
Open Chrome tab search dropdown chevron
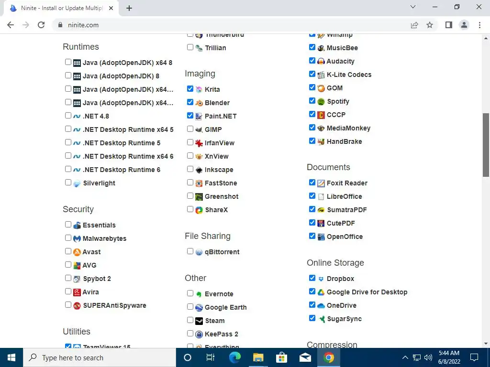click(413, 7)
